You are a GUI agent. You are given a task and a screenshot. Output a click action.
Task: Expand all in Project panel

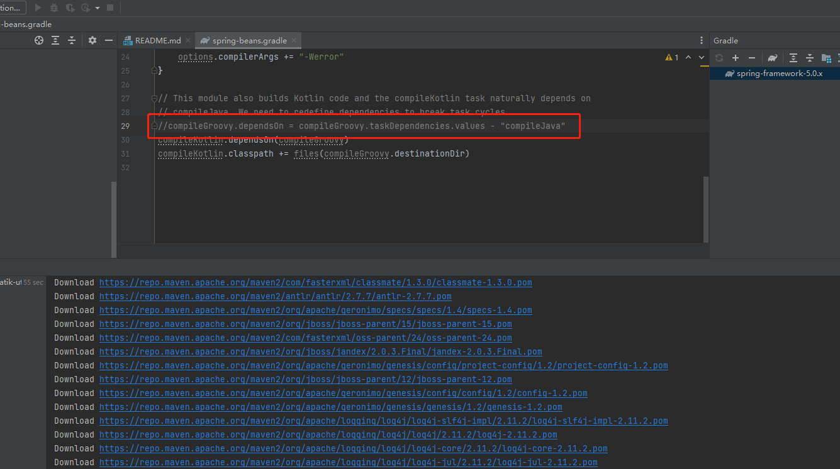point(55,40)
